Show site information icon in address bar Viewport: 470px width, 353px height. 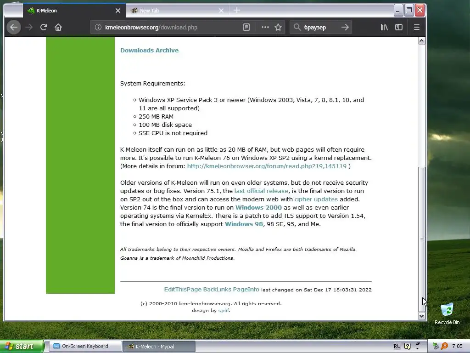tap(98, 27)
